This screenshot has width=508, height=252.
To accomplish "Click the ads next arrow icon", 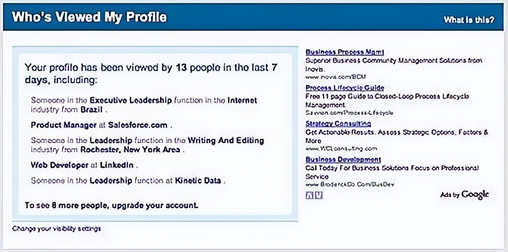I will 318,195.
